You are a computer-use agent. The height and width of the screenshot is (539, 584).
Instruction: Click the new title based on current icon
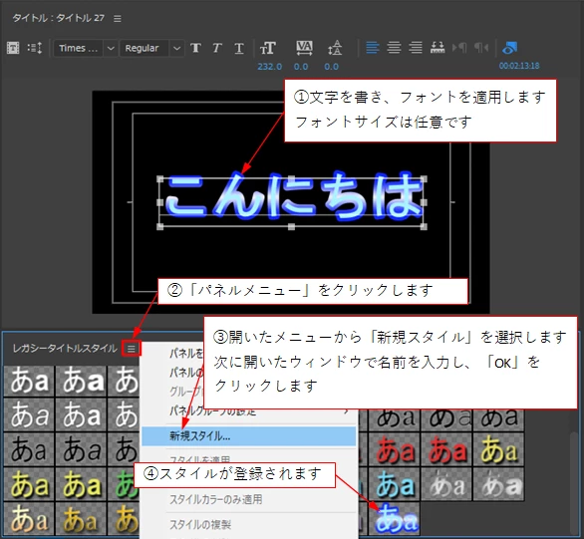[13, 48]
